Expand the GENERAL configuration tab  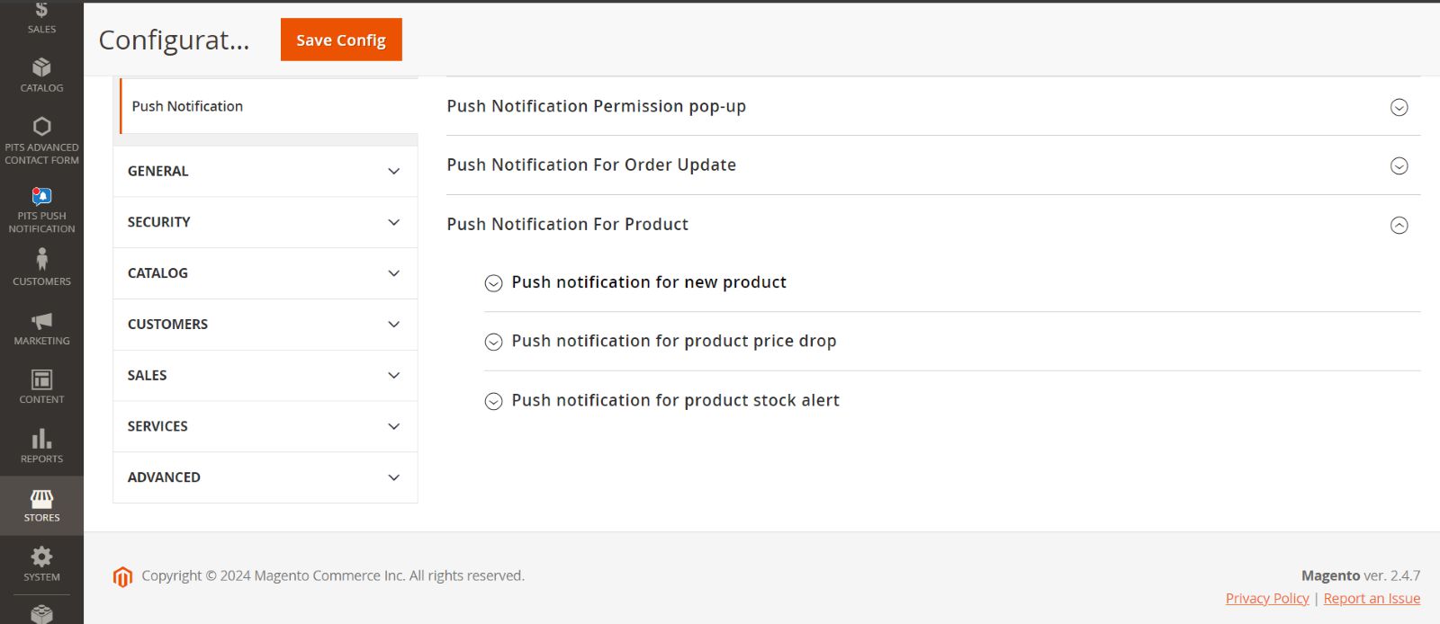click(x=265, y=171)
